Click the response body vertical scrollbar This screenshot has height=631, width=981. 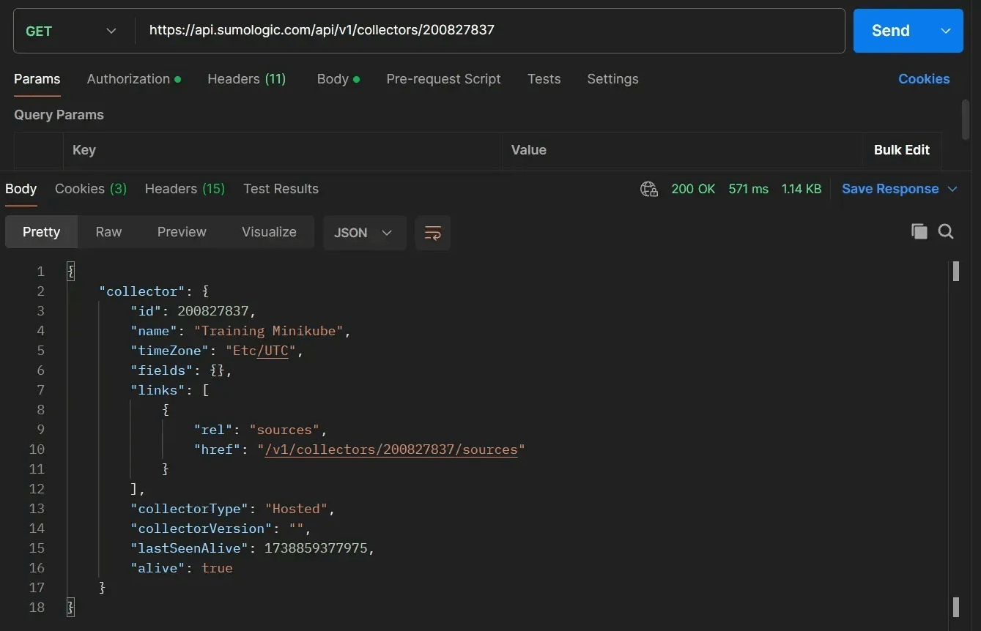955,439
